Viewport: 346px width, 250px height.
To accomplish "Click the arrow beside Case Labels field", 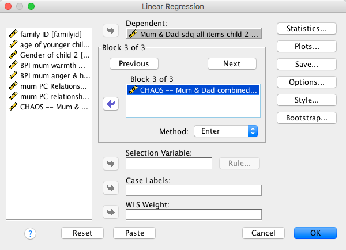I will tap(110, 188).
